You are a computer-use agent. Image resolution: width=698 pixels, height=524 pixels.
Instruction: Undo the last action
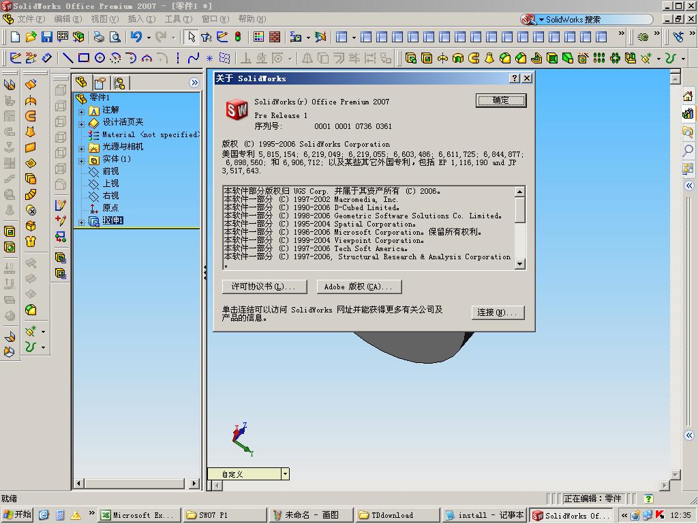click(x=136, y=37)
